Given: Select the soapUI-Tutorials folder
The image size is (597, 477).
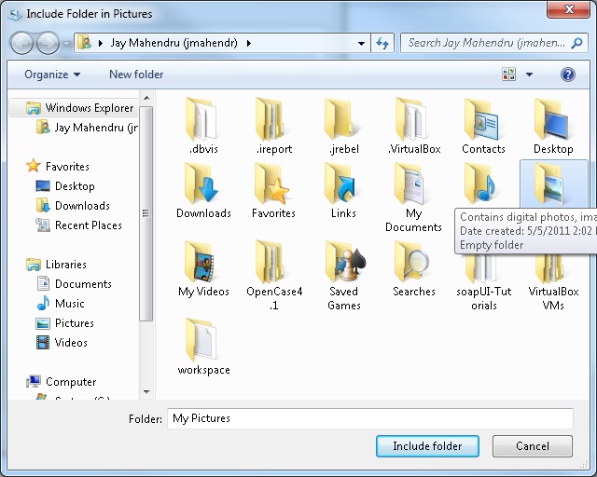Looking at the screenshot, I should 483,282.
